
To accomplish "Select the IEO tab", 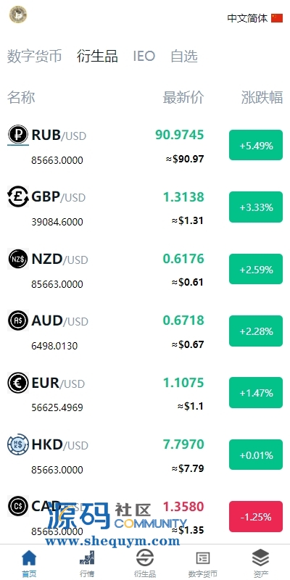I will pos(144,57).
